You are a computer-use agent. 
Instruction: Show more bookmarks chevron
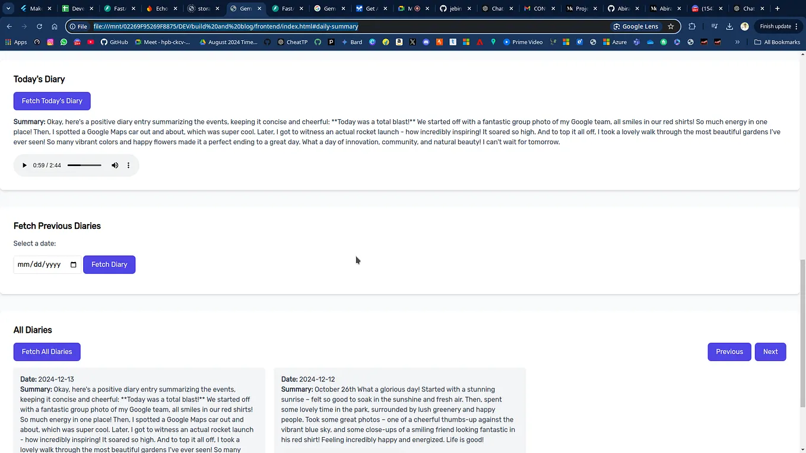pos(738,42)
